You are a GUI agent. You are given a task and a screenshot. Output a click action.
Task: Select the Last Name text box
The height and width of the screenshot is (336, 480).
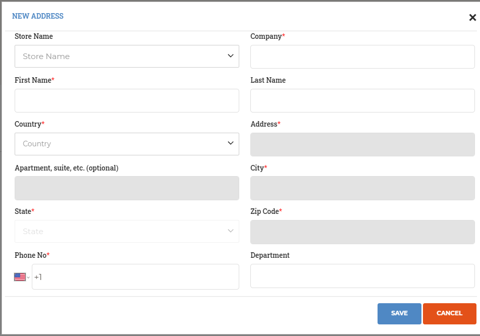coord(362,101)
